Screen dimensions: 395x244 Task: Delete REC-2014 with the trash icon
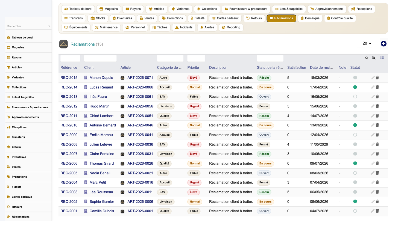tap(377, 87)
